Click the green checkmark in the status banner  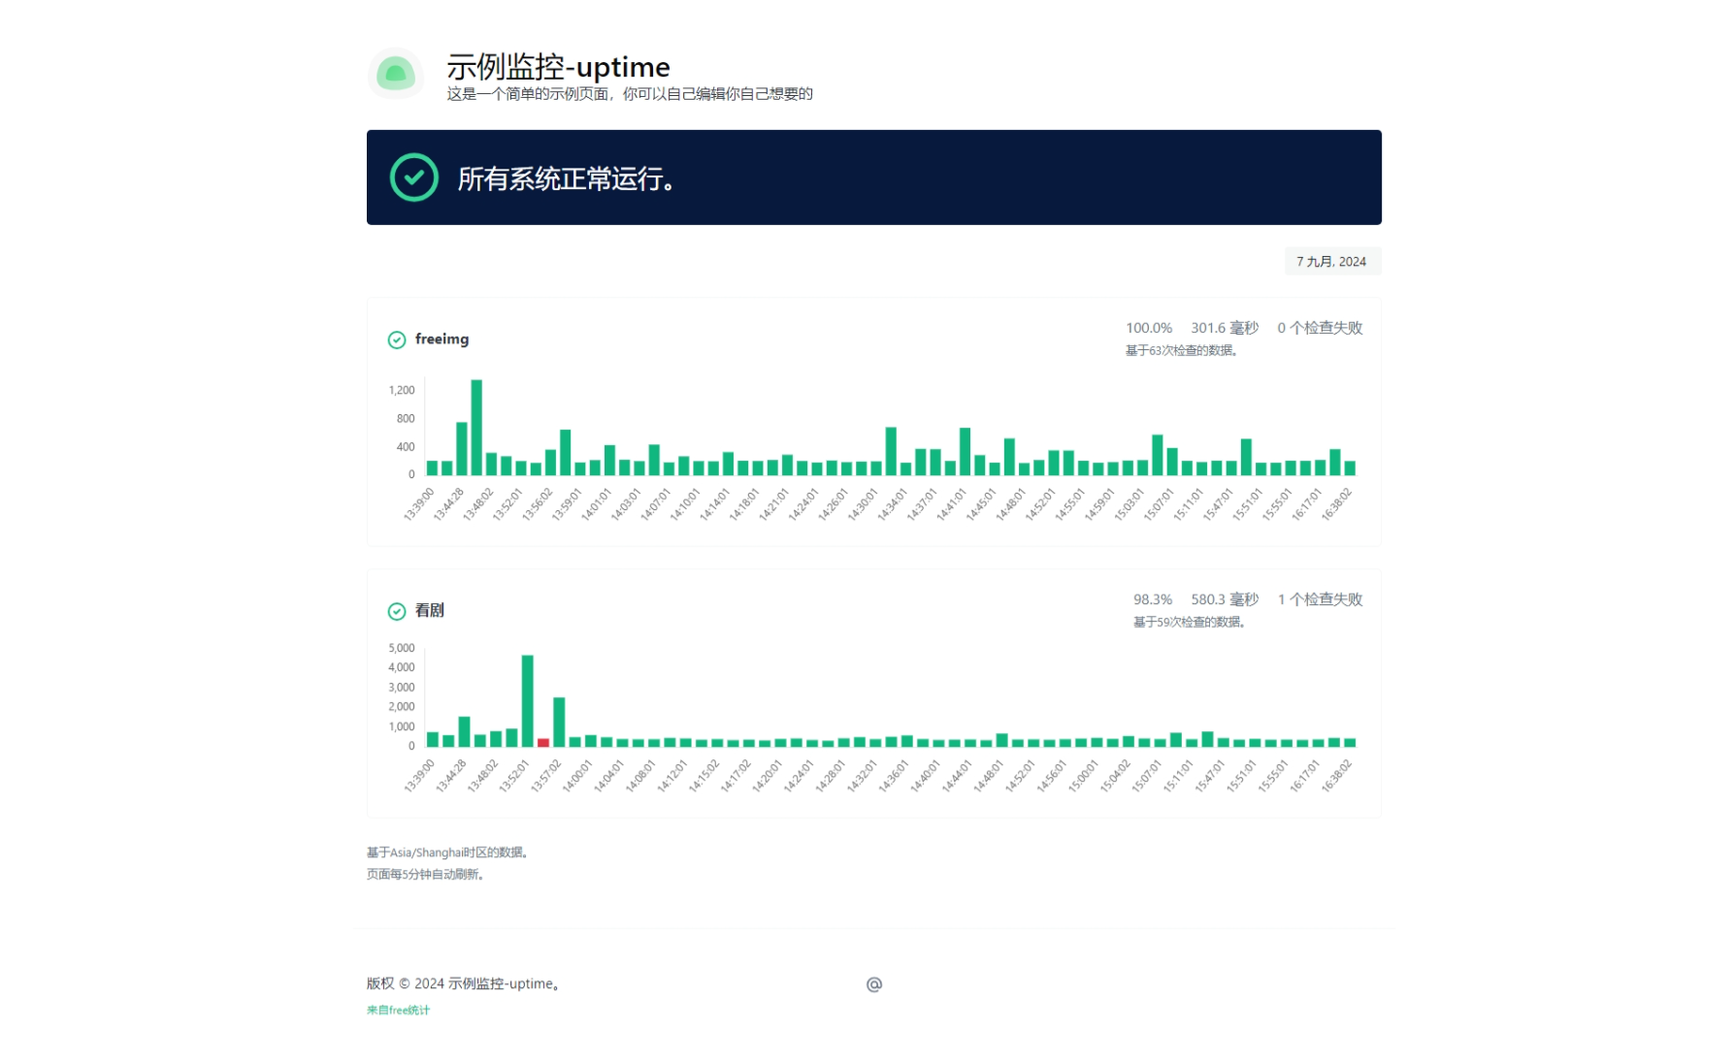412,177
